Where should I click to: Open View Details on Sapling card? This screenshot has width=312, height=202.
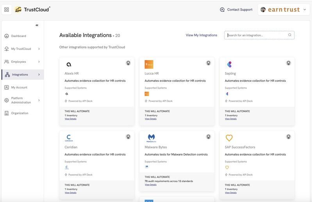click(x=231, y=119)
